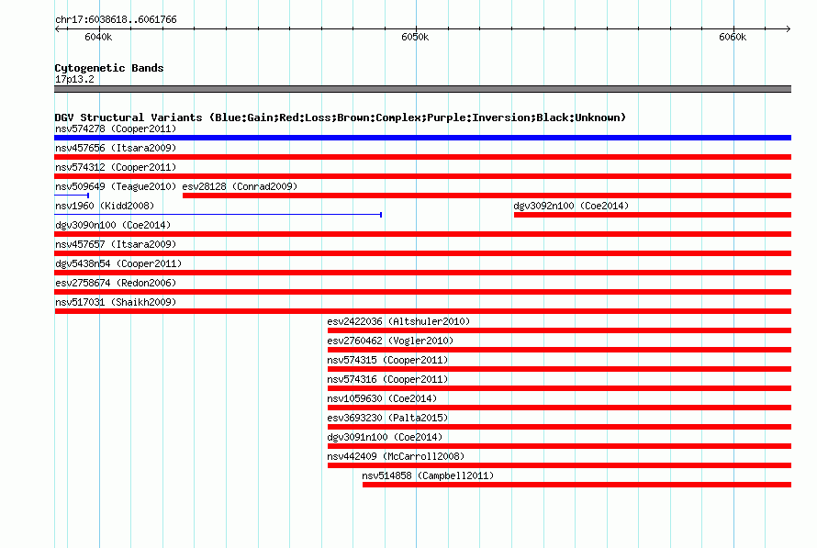This screenshot has height=548, width=817.
Task: Click the 6050k ruler label
Action: 415,37
